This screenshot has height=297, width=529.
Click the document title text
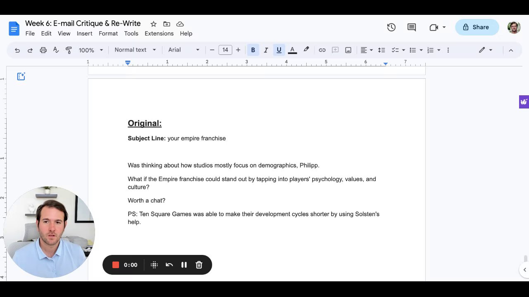(x=83, y=24)
